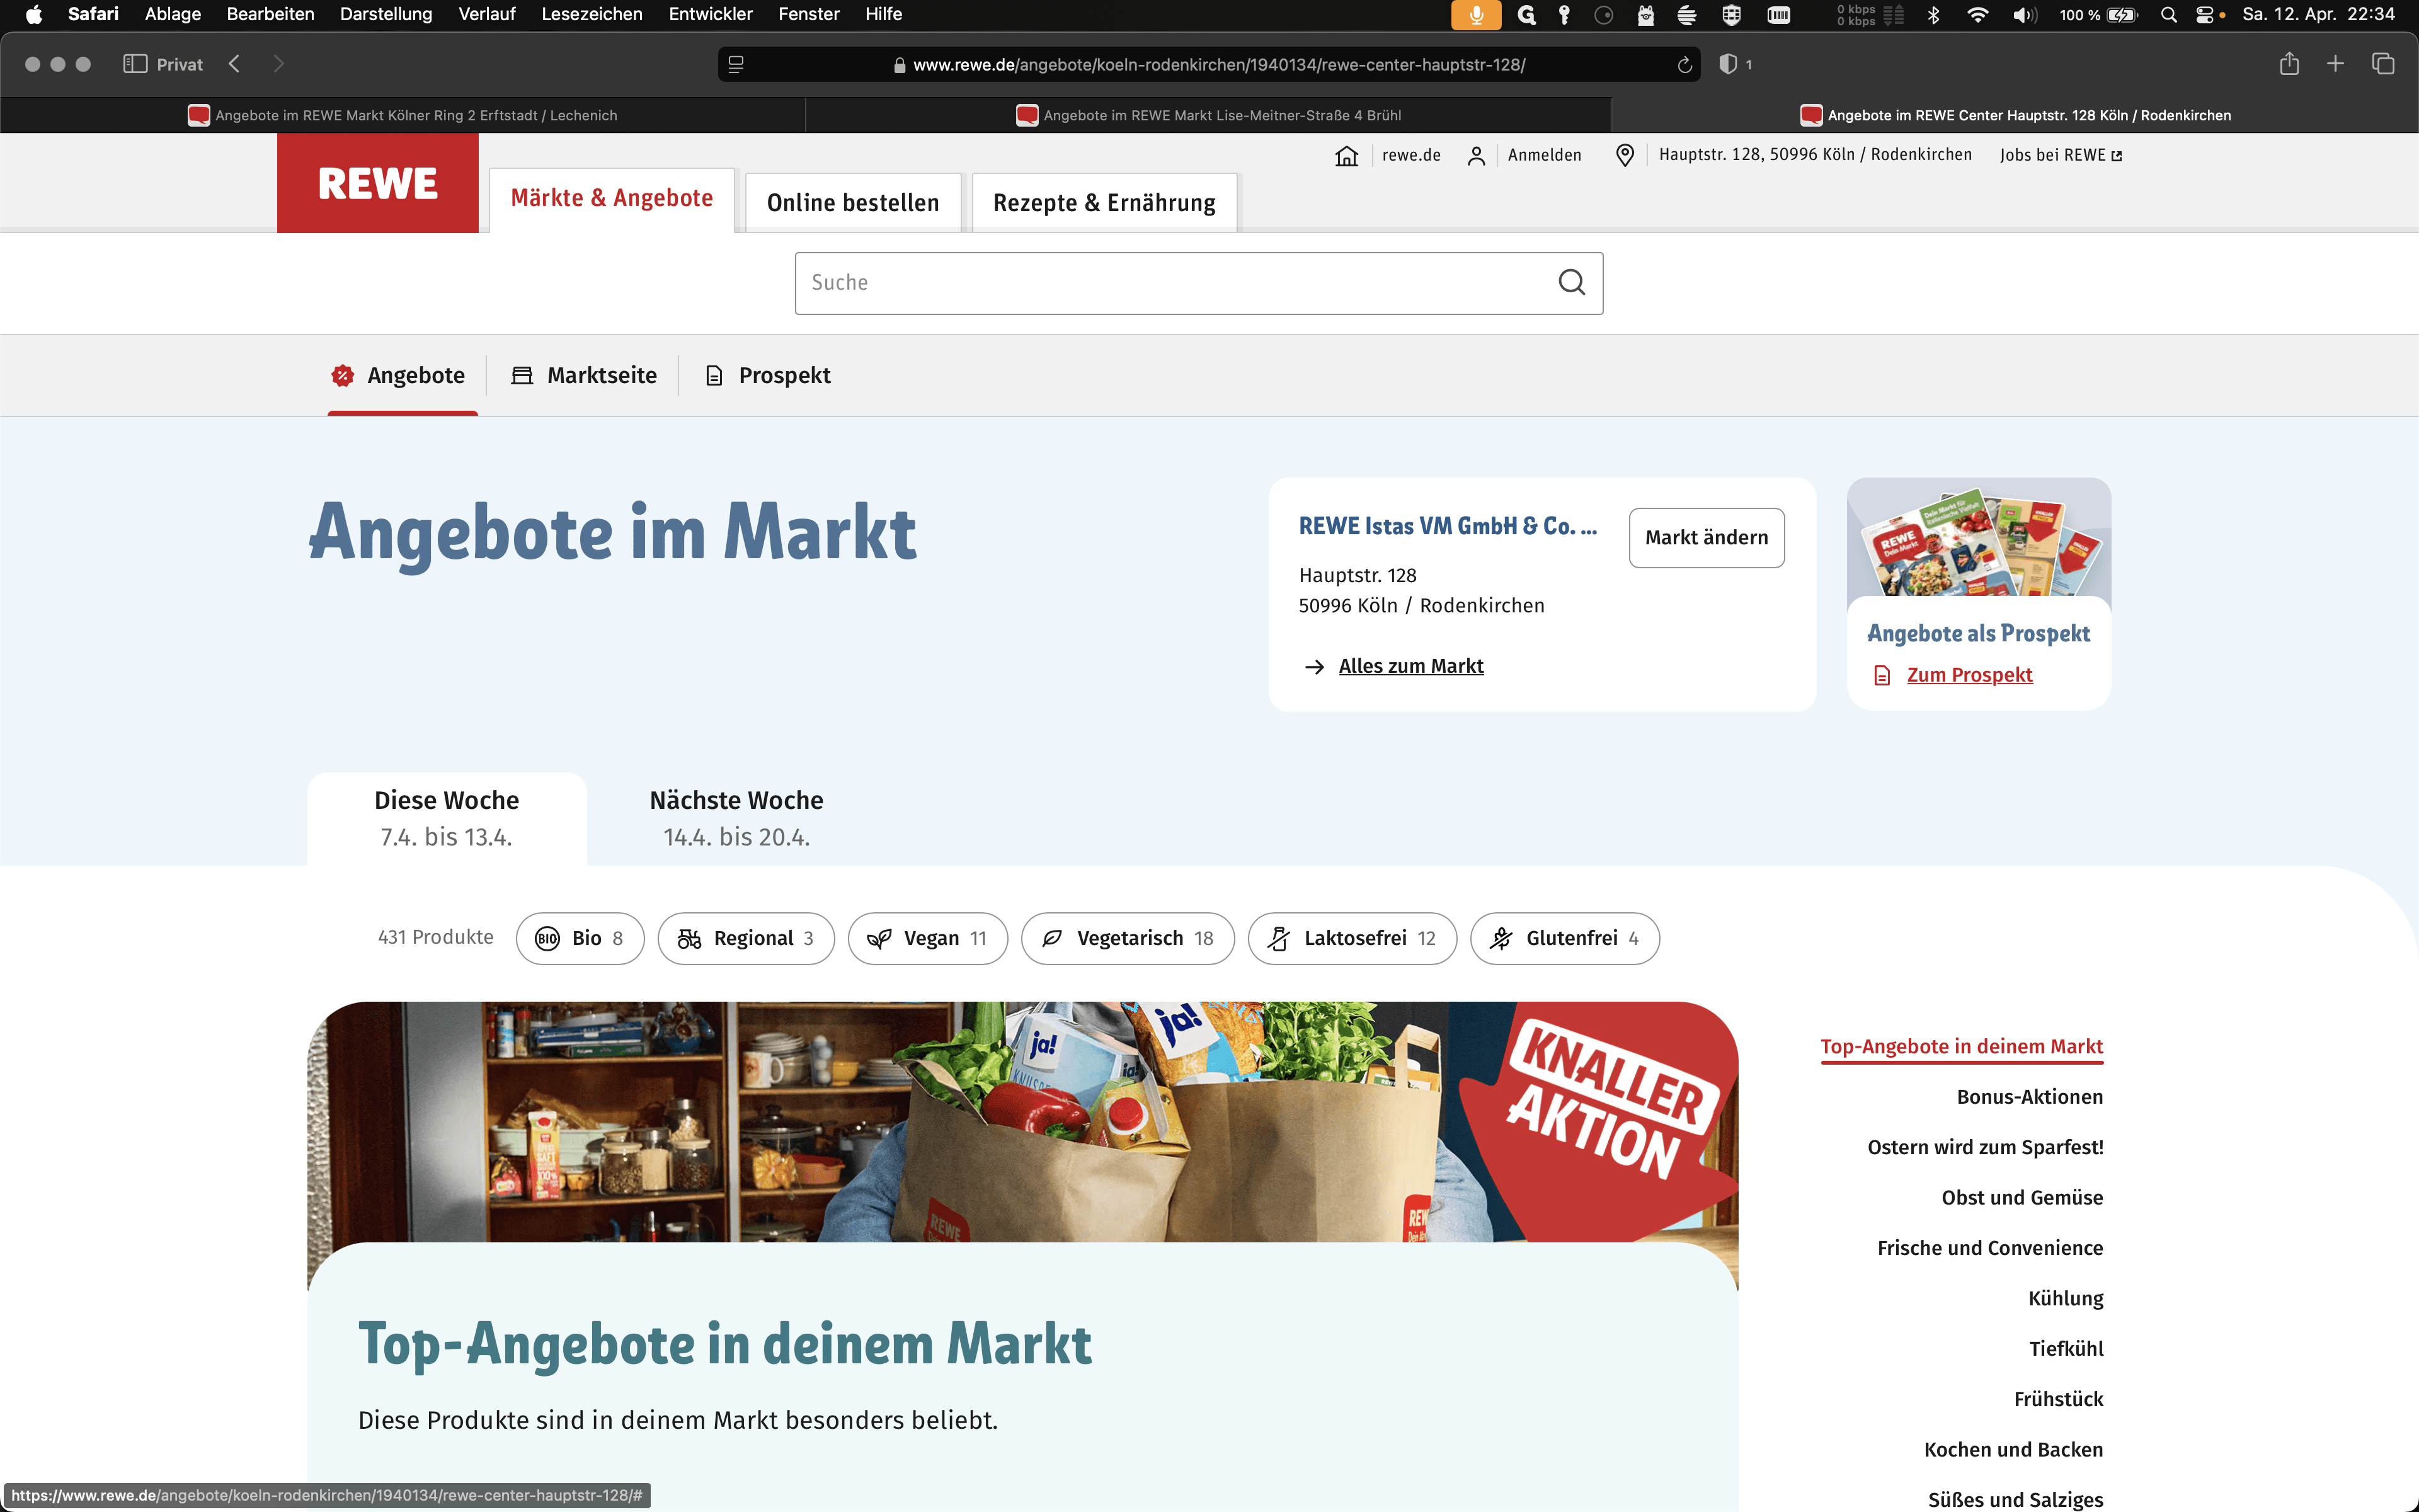
Task: Switch to Diese Woche offers tab
Action: 447,818
